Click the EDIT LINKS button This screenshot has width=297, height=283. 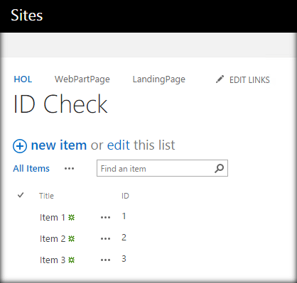tap(249, 80)
